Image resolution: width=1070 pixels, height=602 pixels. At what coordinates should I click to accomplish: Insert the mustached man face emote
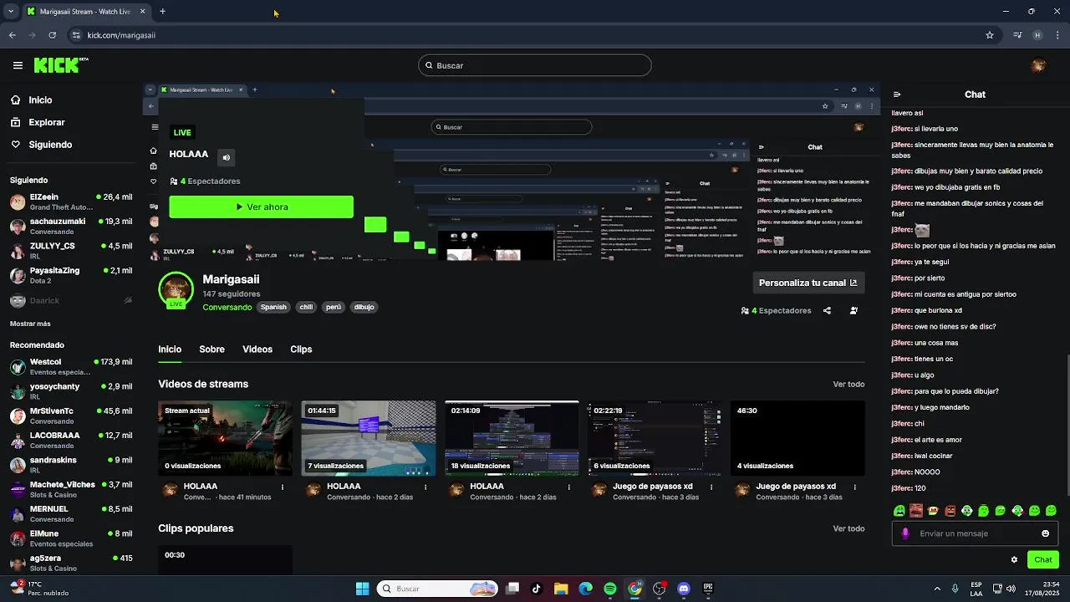coord(916,511)
